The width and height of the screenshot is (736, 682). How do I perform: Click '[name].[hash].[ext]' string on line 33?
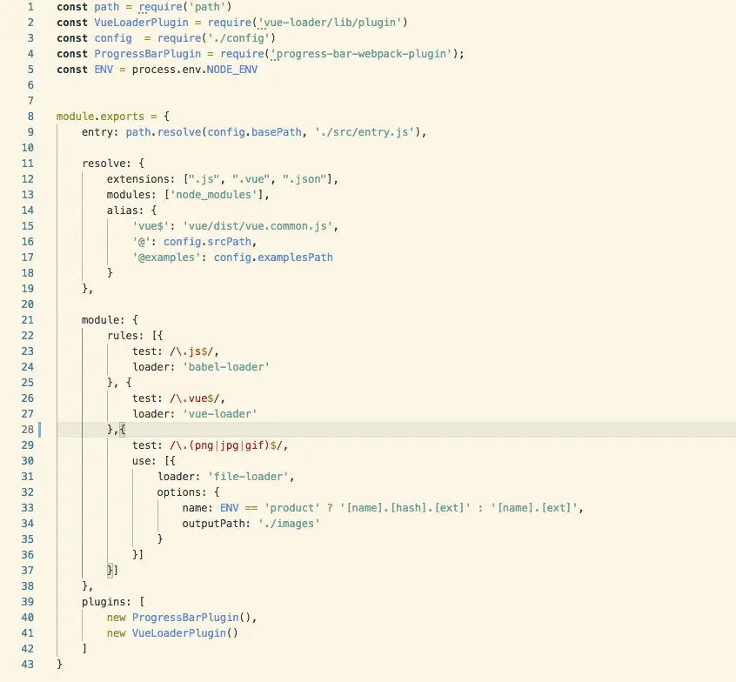point(405,508)
